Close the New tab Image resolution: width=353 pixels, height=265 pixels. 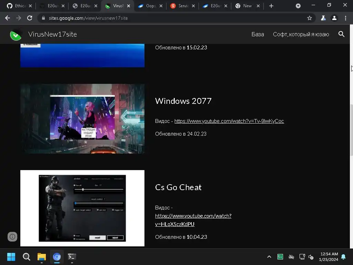(x=258, y=6)
